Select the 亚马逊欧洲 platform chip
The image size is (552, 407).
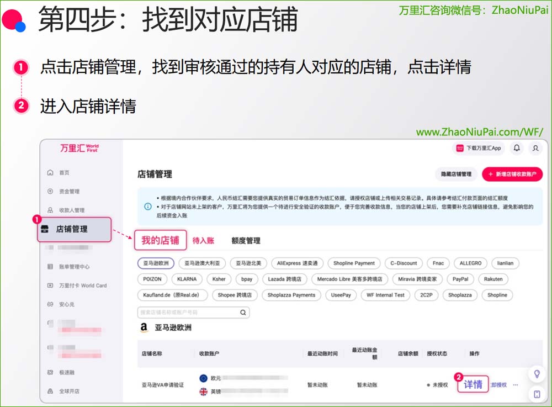click(x=156, y=263)
